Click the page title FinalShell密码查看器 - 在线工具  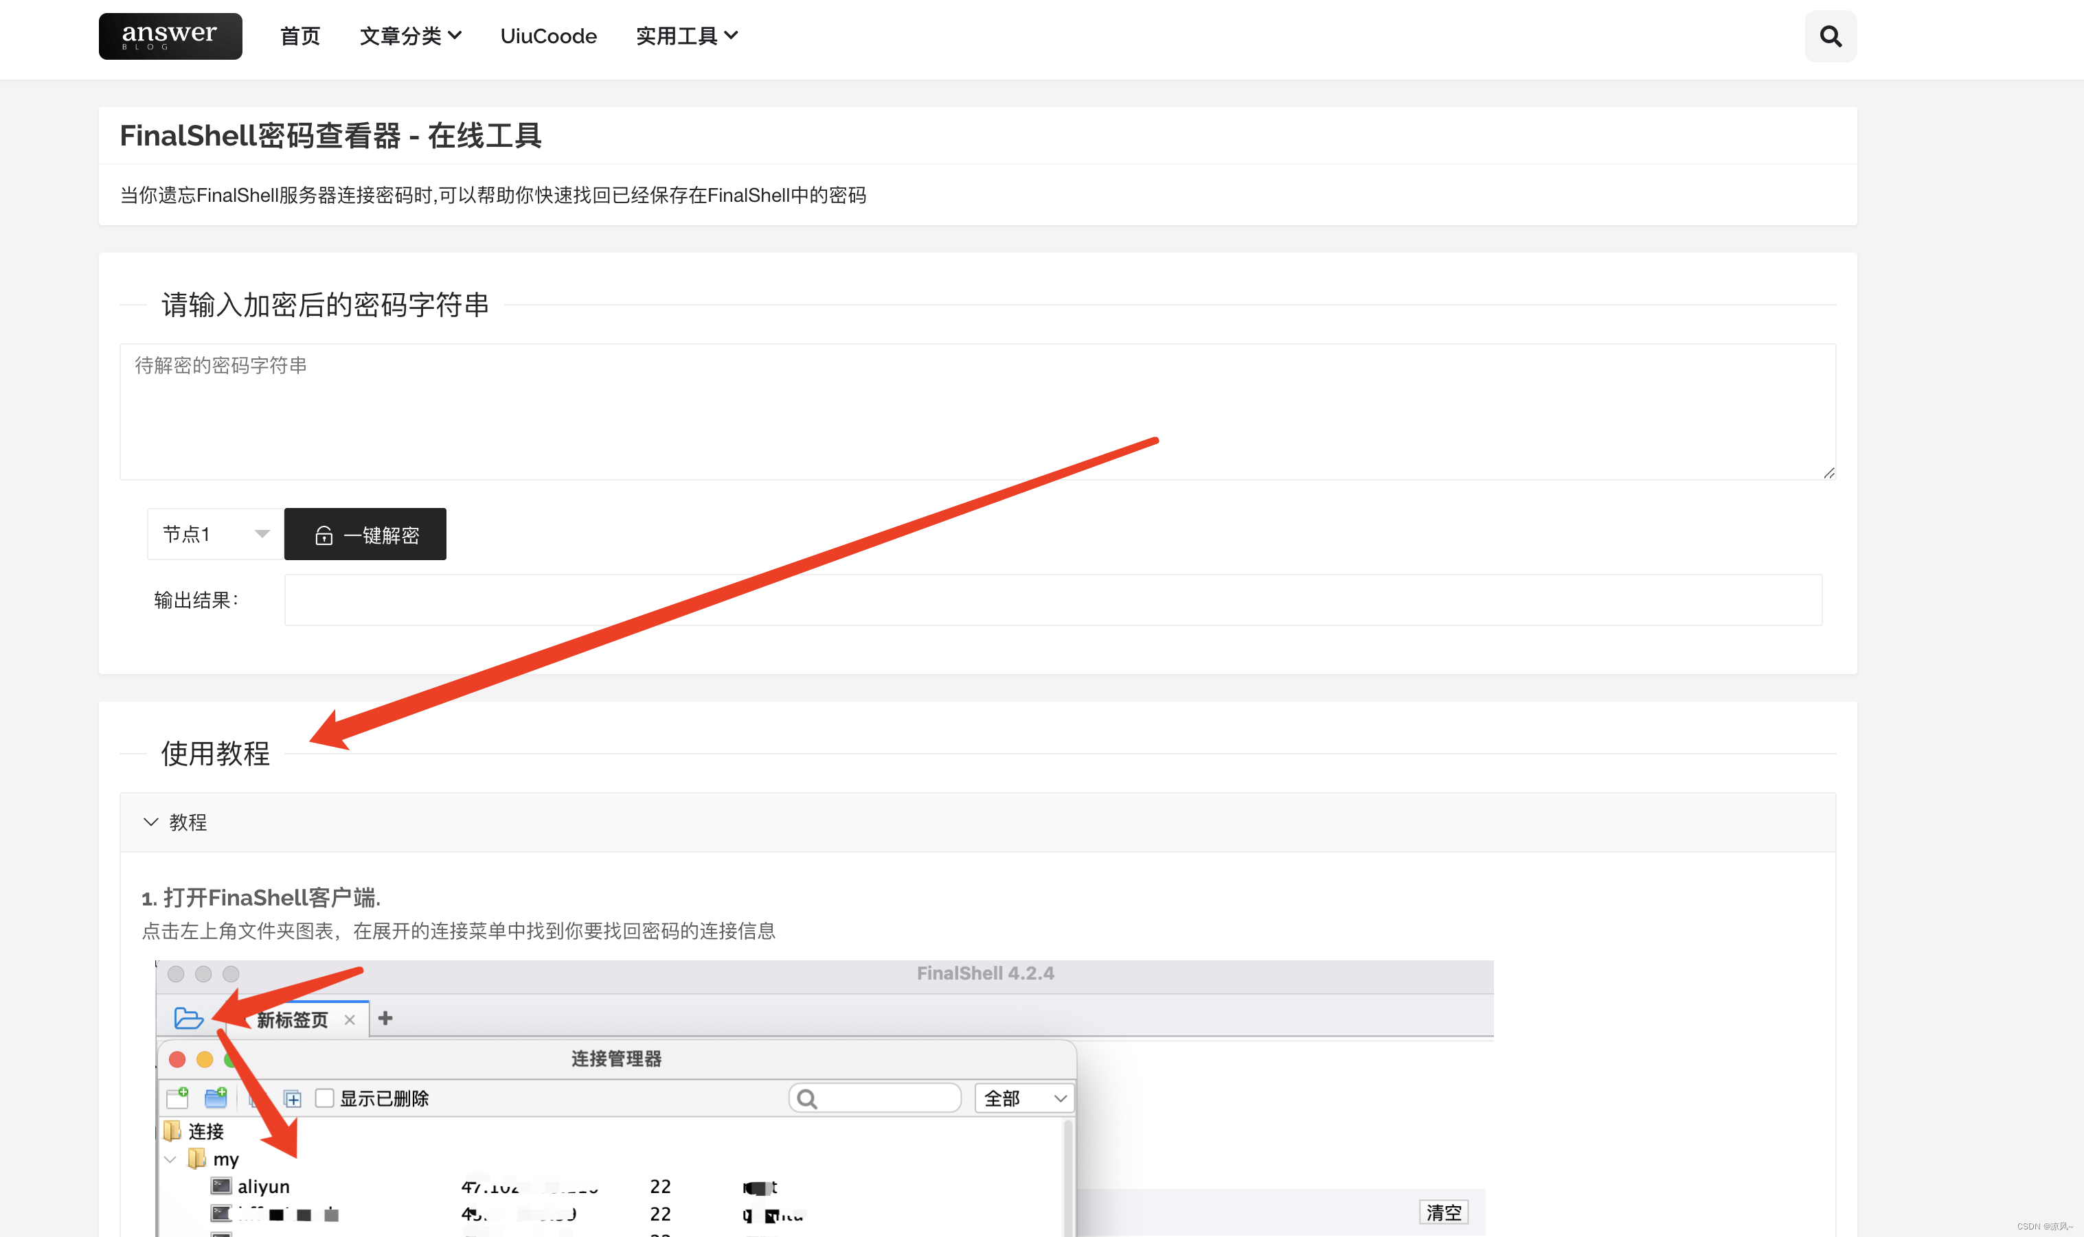point(330,136)
